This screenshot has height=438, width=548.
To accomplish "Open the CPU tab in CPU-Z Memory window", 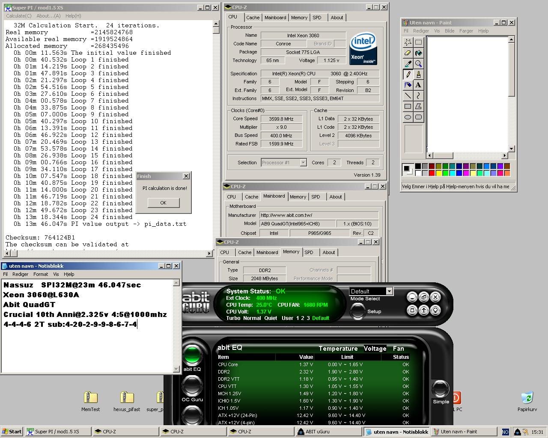I will click(x=225, y=252).
